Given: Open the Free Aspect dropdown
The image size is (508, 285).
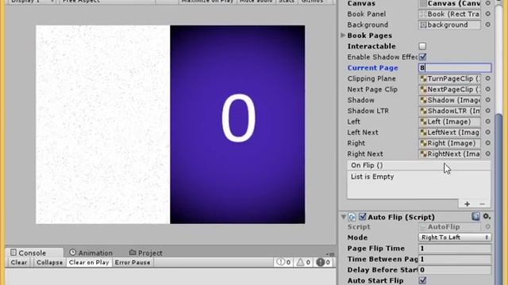Looking at the screenshot, I should [x=107, y=2].
